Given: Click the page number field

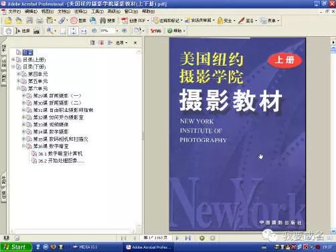Looking at the screenshot, I should 156,238.
